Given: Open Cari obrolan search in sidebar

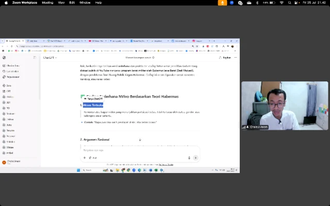Looking at the screenshot, I should coord(10,72).
